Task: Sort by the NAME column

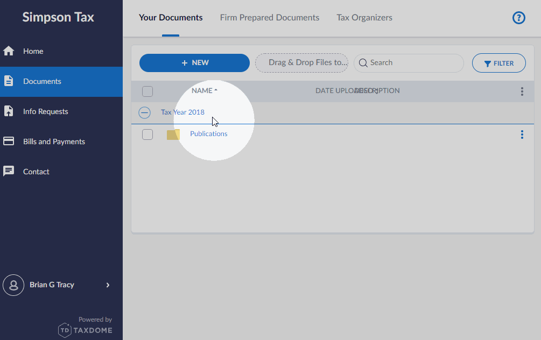Action: point(204,91)
